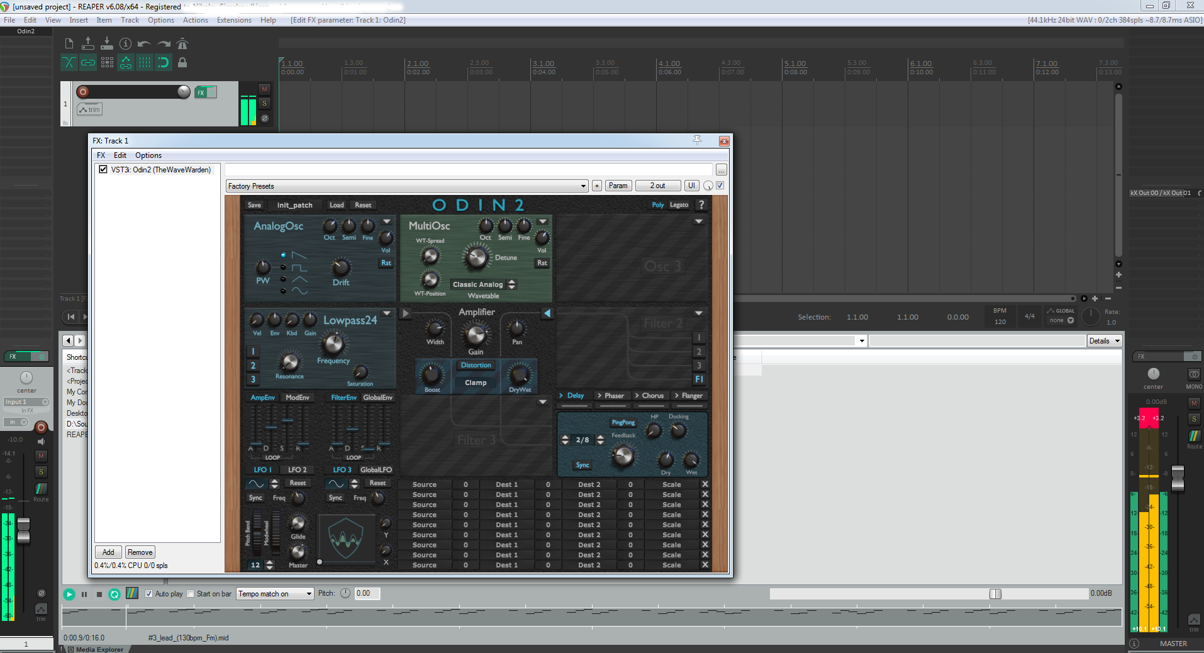Solo Track 1 with S button
The image size is (1204, 653).
(x=265, y=104)
